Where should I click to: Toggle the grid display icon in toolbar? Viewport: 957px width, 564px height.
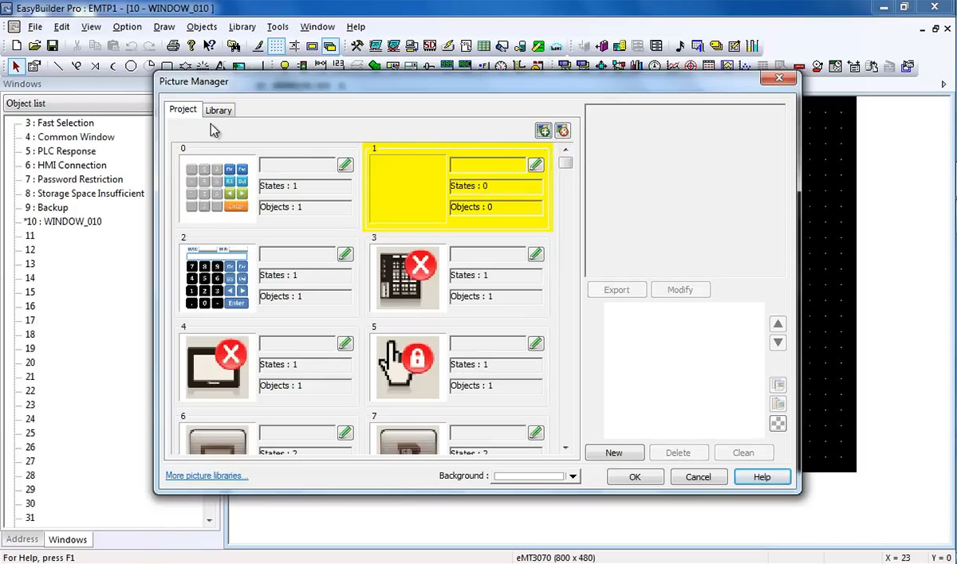[x=276, y=46]
